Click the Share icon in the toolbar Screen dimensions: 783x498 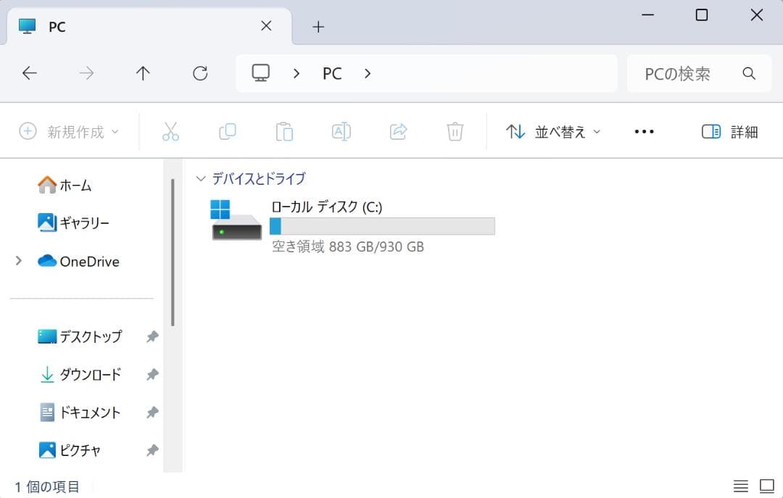397,131
